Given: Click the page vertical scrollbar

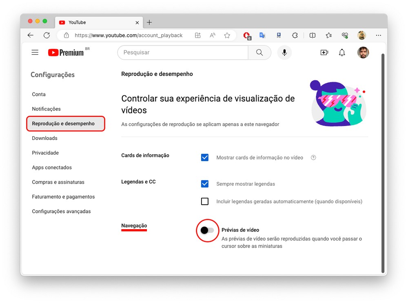Looking at the screenshot, I should coord(383,163).
